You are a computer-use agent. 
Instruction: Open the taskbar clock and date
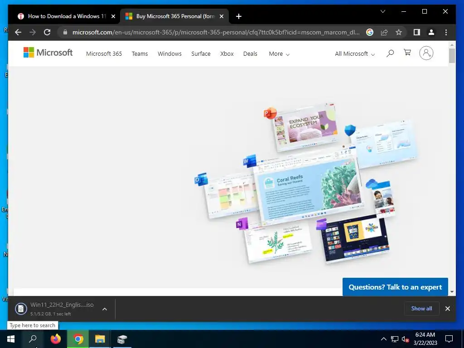click(425, 339)
